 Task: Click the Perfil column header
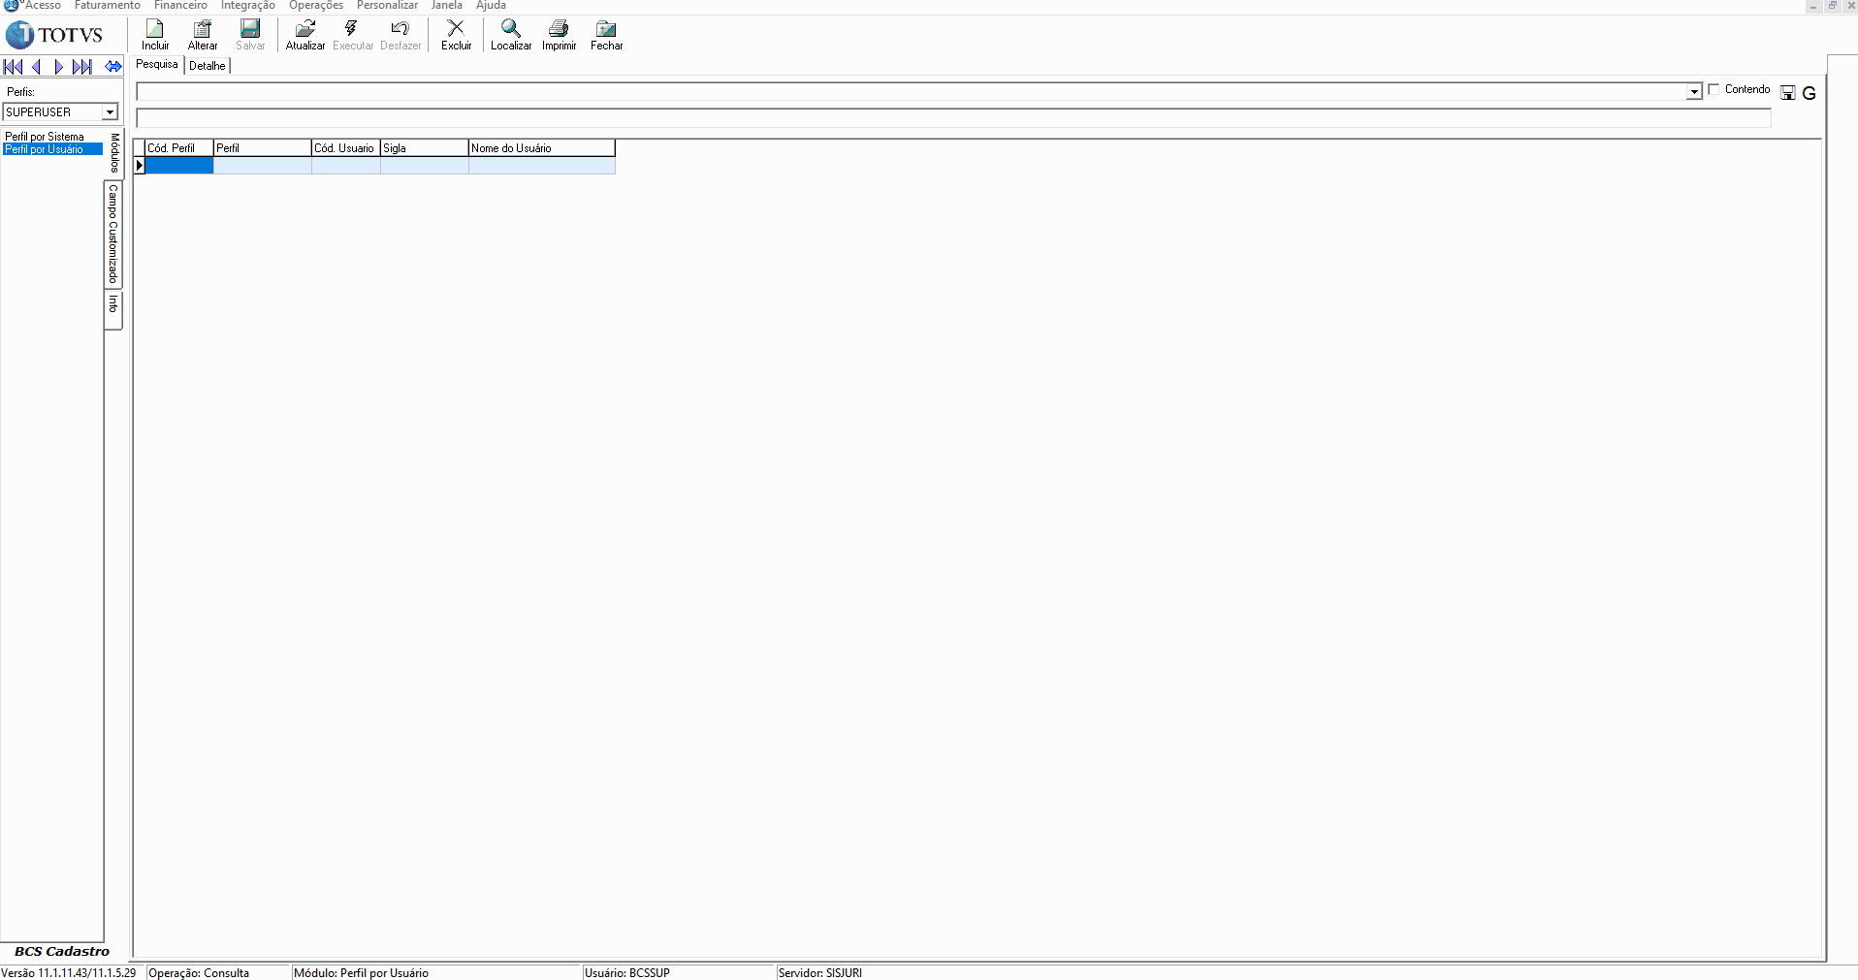tap(263, 148)
